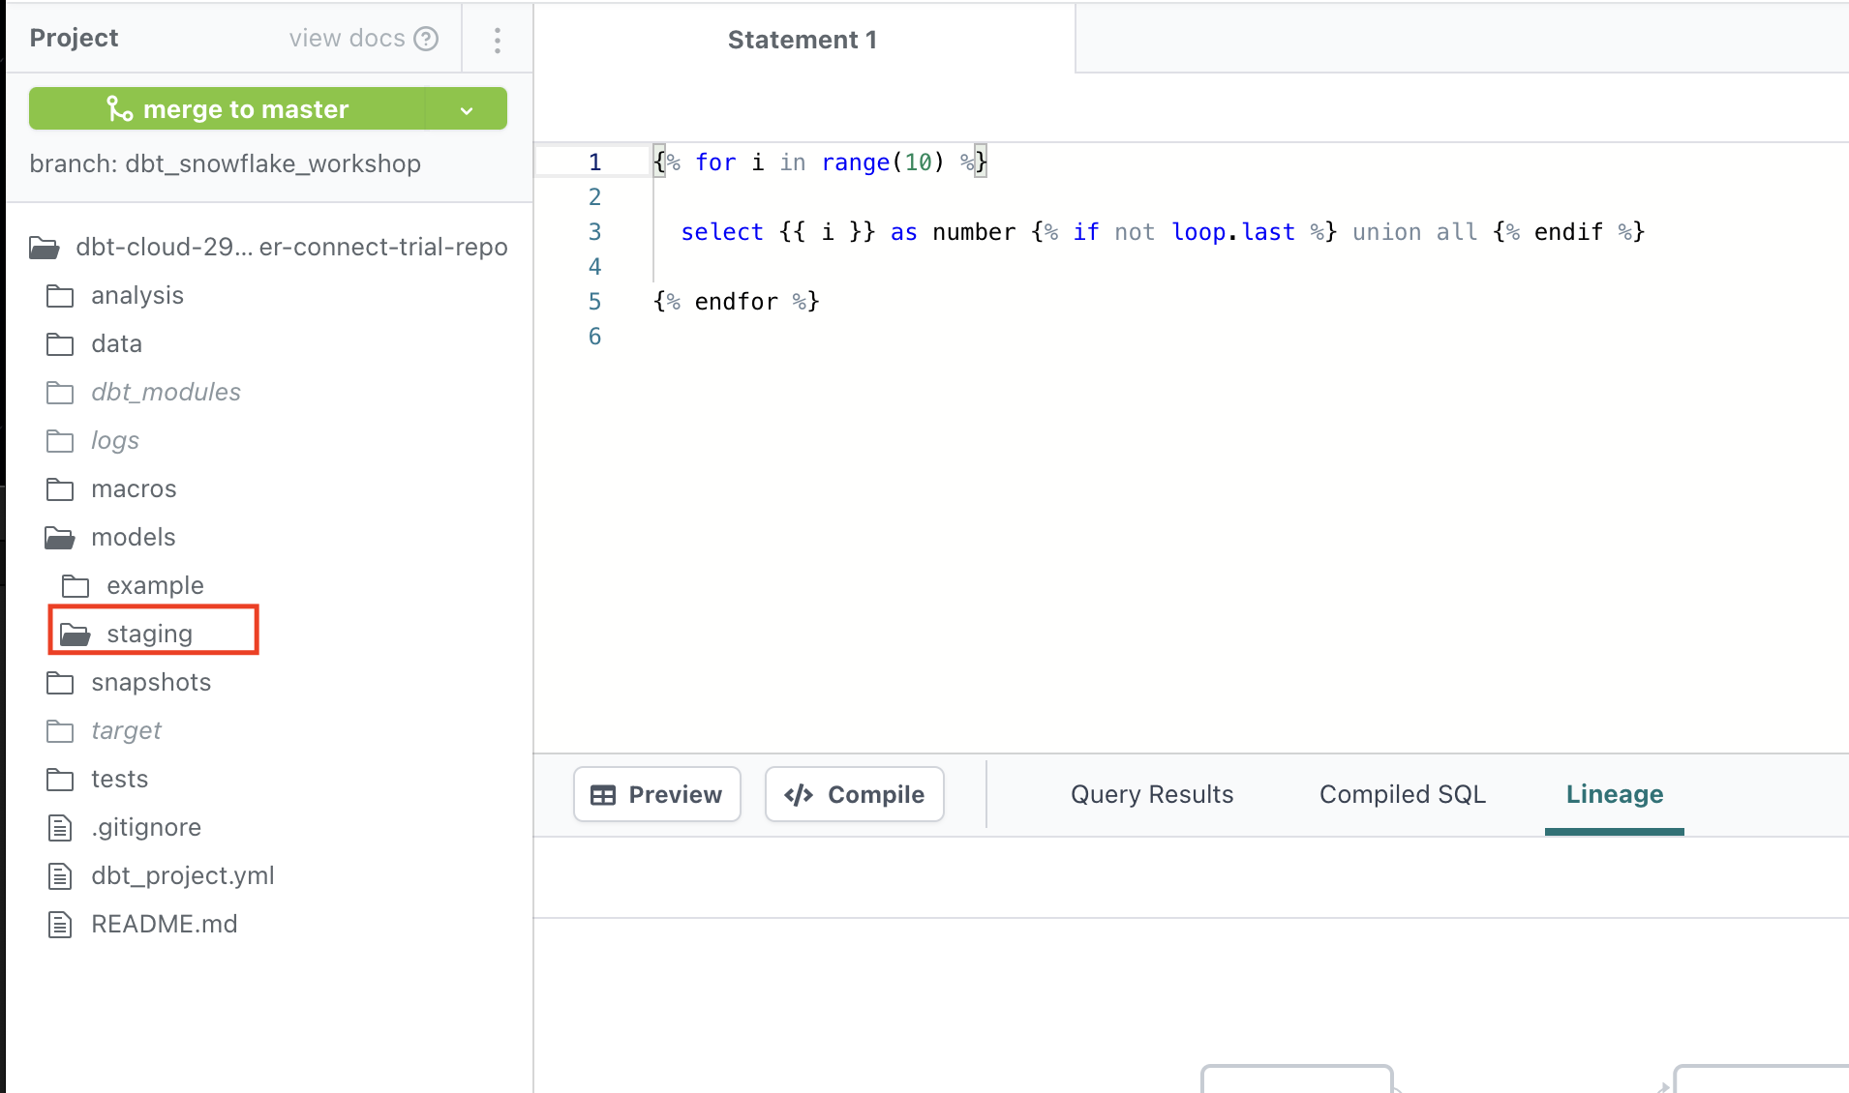Click the merge to master button
1849x1093 pixels.
pyautogui.click(x=227, y=108)
